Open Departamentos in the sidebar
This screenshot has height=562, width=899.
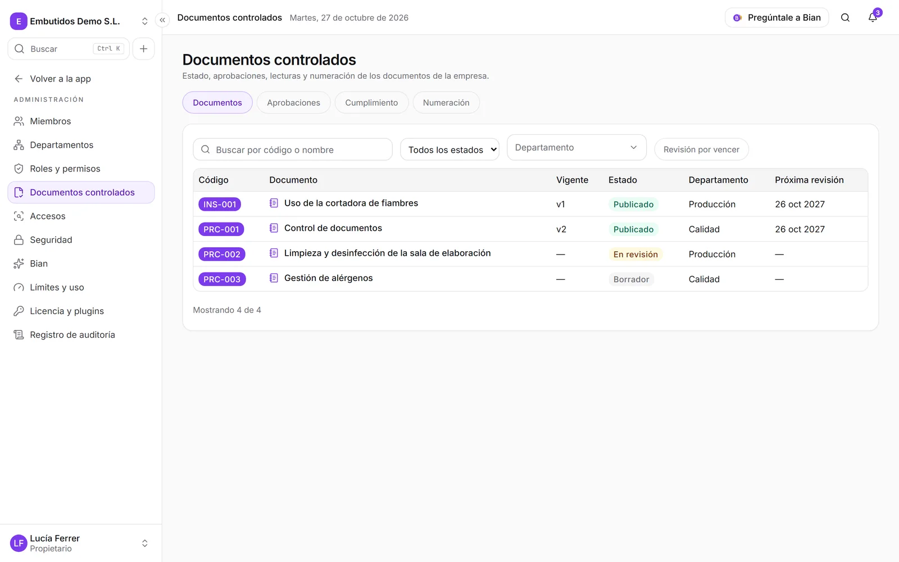81,145
